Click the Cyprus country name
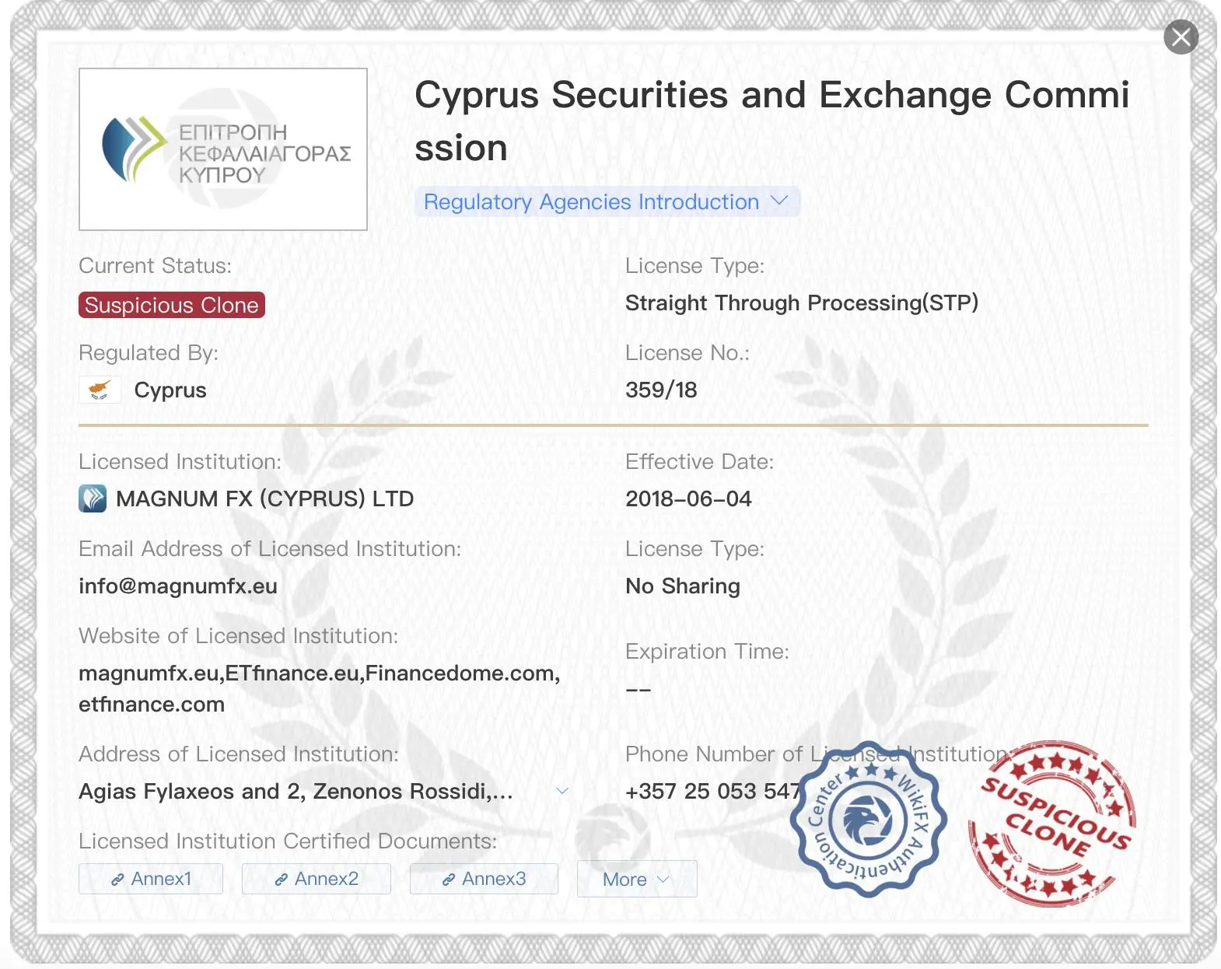Viewport: 1221px width, 969px height. (170, 390)
